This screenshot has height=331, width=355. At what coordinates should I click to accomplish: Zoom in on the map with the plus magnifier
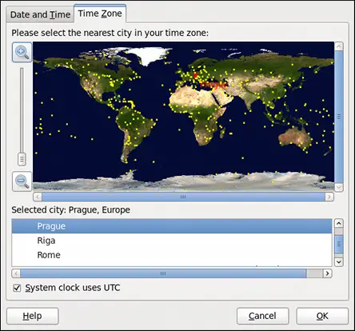tap(22, 52)
